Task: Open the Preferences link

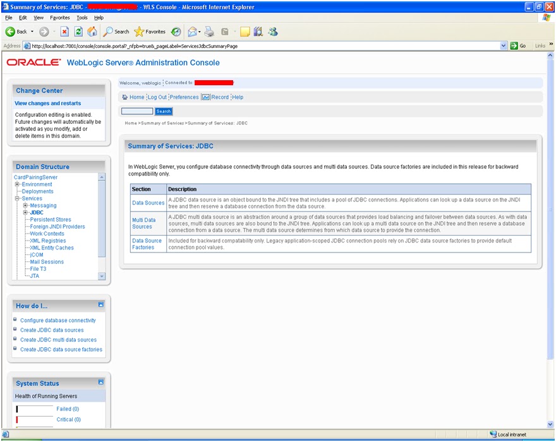Action: (x=184, y=97)
